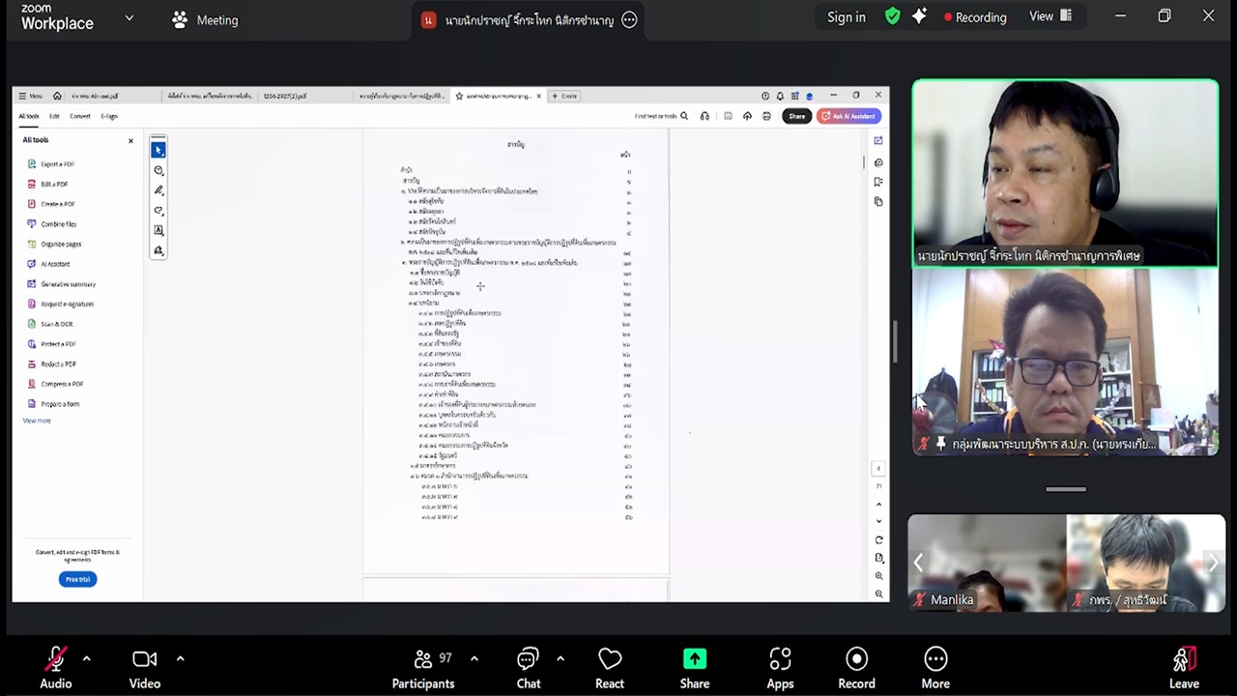This screenshot has height=696, width=1237.
Task: Open the Zoom Apps panel
Action: pyautogui.click(x=780, y=668)
